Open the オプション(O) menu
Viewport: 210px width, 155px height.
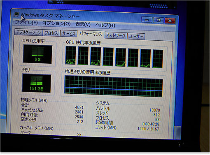click(x=56, y=23)
